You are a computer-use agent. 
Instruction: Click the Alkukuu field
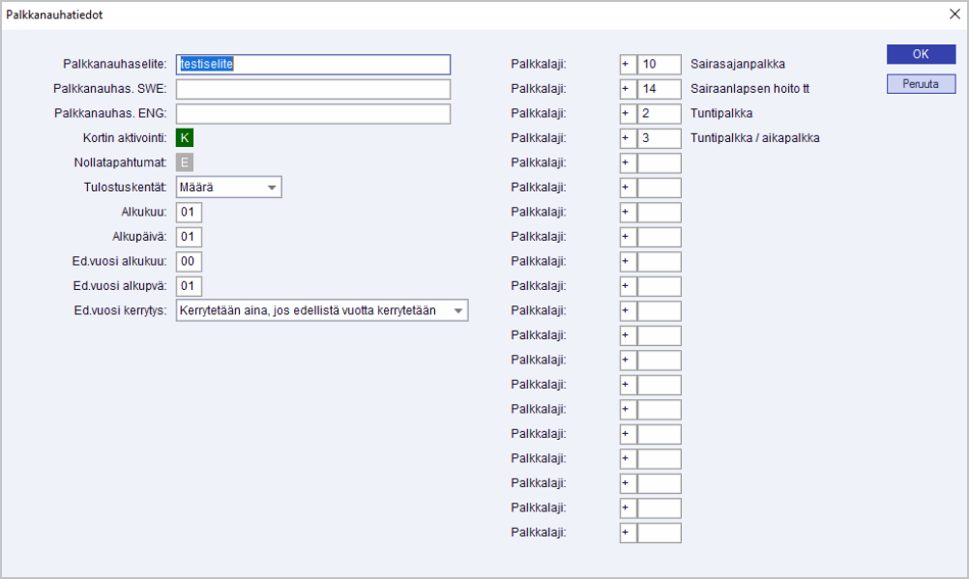190,213
